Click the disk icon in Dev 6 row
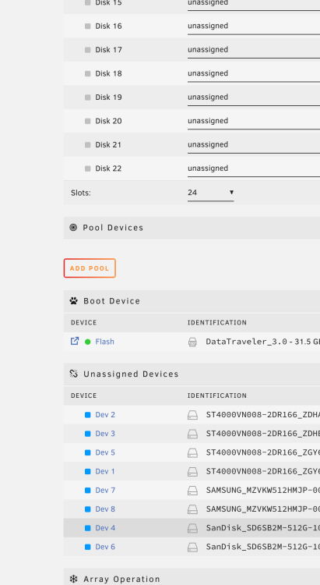The height and width of the screenshot is (585, 320). [x=192, y=548]
